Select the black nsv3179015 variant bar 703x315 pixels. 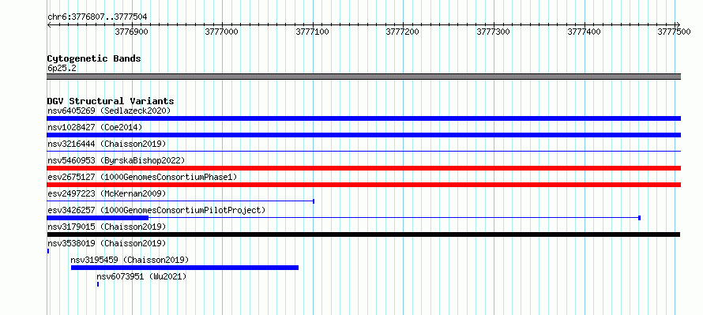(x=363, y=234)
